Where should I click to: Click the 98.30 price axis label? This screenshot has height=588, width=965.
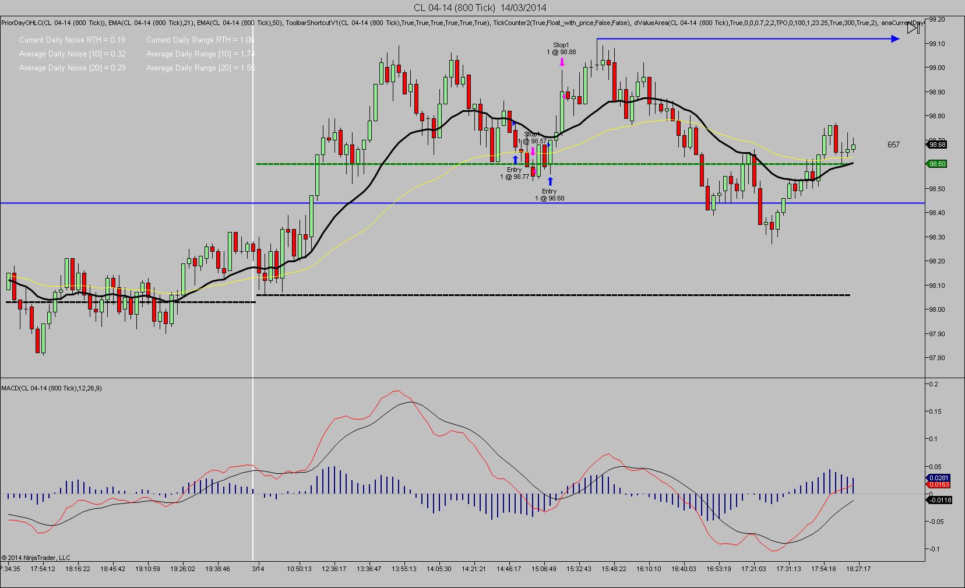pos(936,237)
